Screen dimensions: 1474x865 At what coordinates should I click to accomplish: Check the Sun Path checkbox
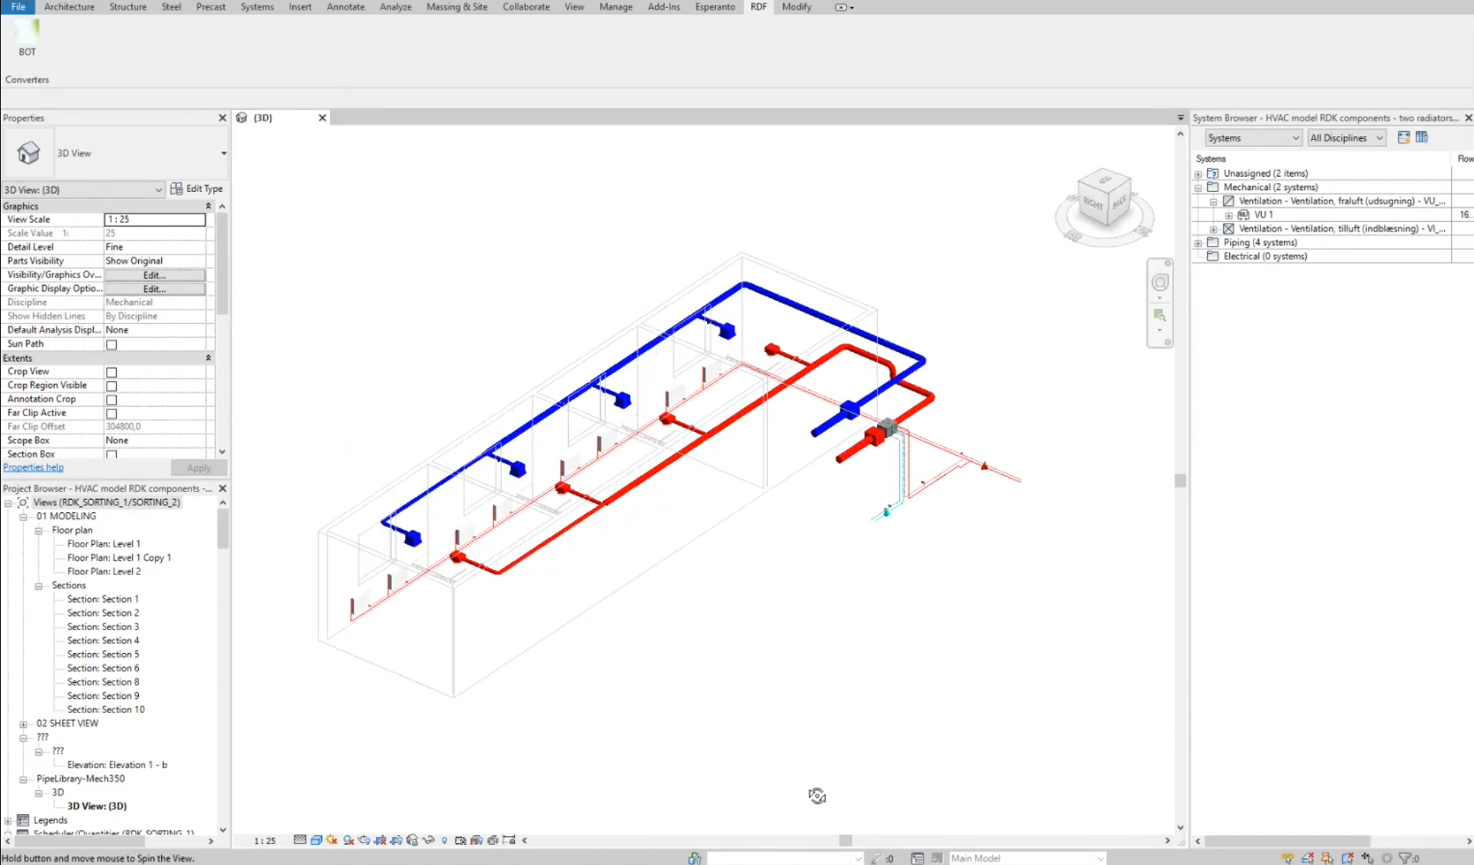(111, 344)
